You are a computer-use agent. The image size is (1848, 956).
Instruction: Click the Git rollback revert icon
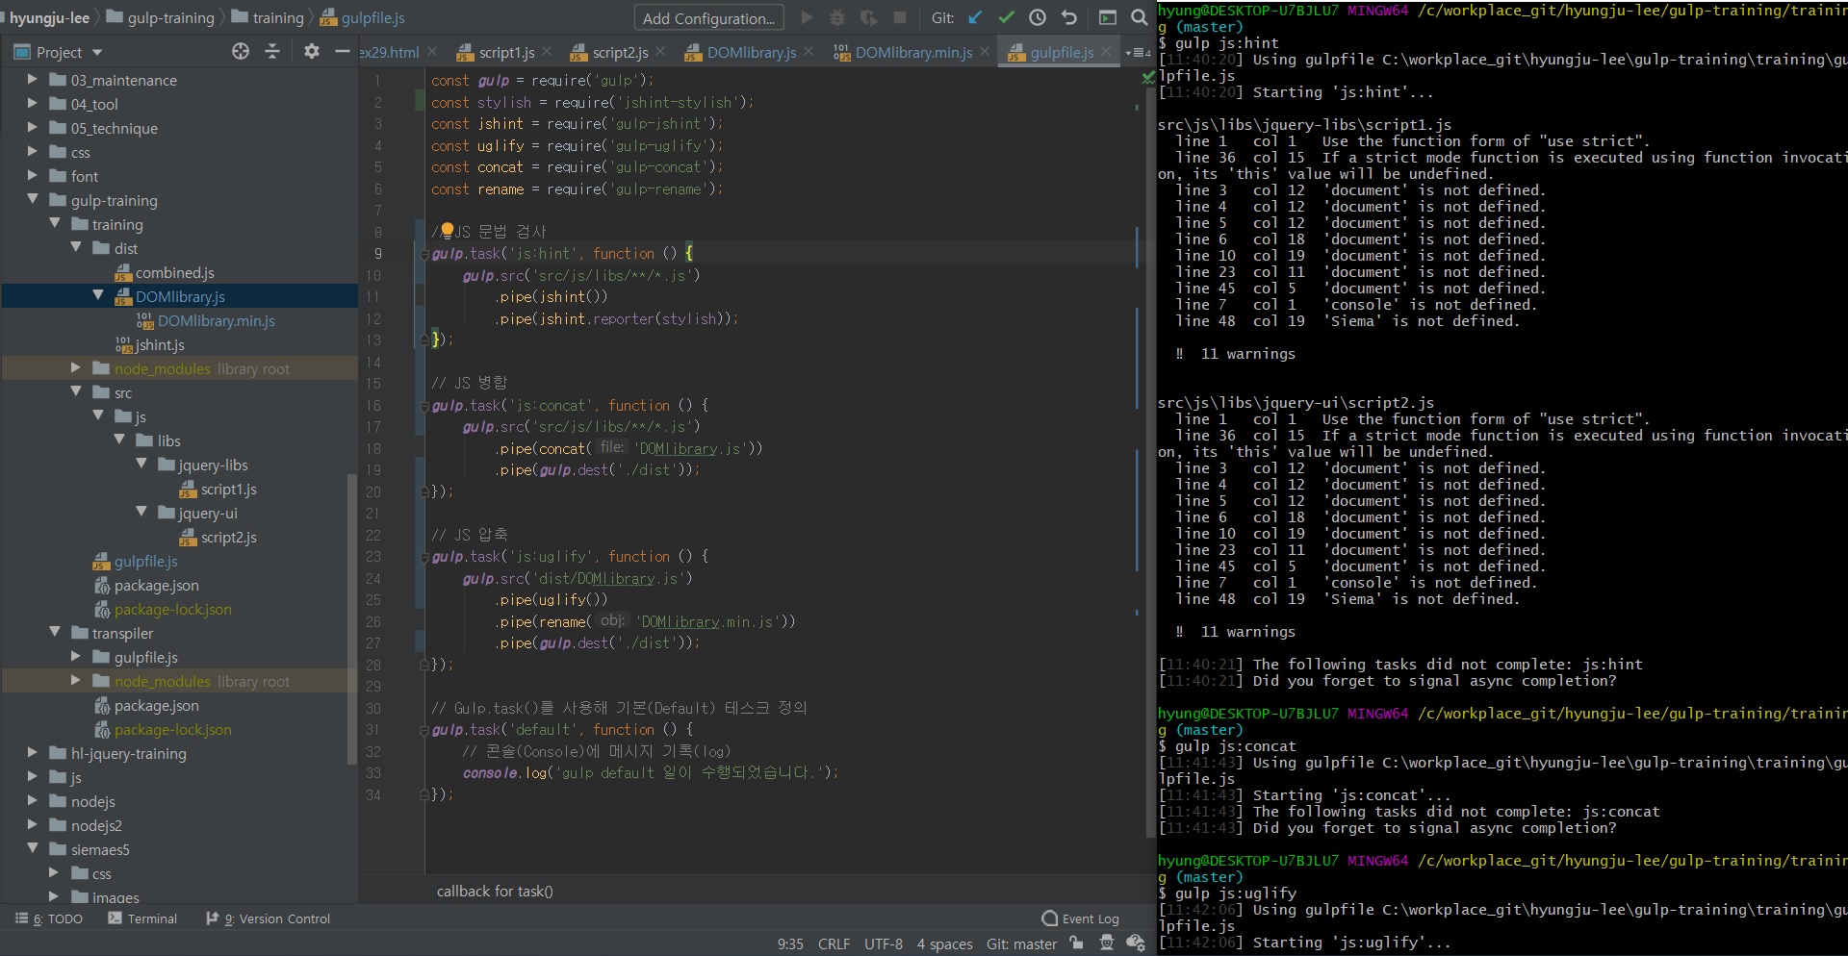point(1068,17)
